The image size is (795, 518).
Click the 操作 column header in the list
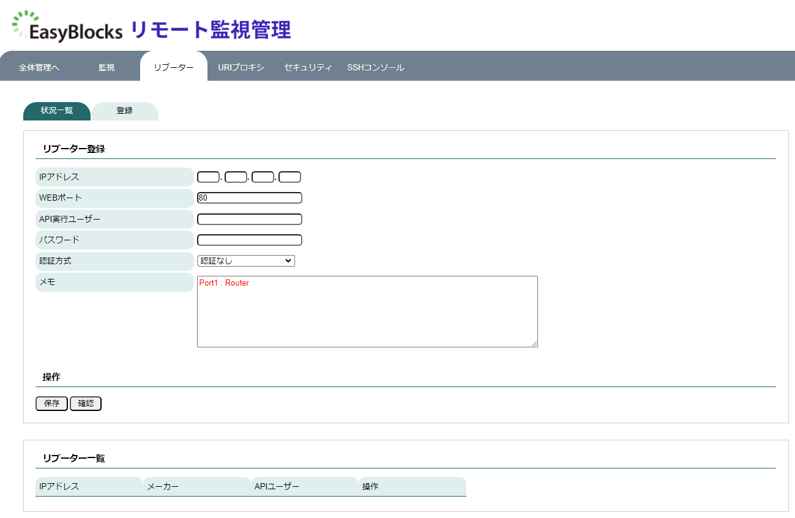point(412,487)
